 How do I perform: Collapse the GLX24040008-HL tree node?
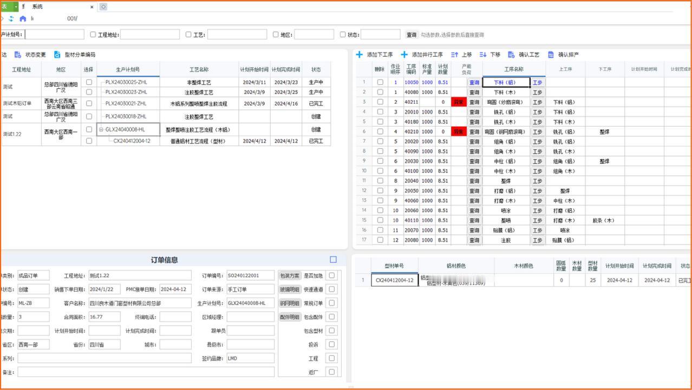tap(101, 130)
